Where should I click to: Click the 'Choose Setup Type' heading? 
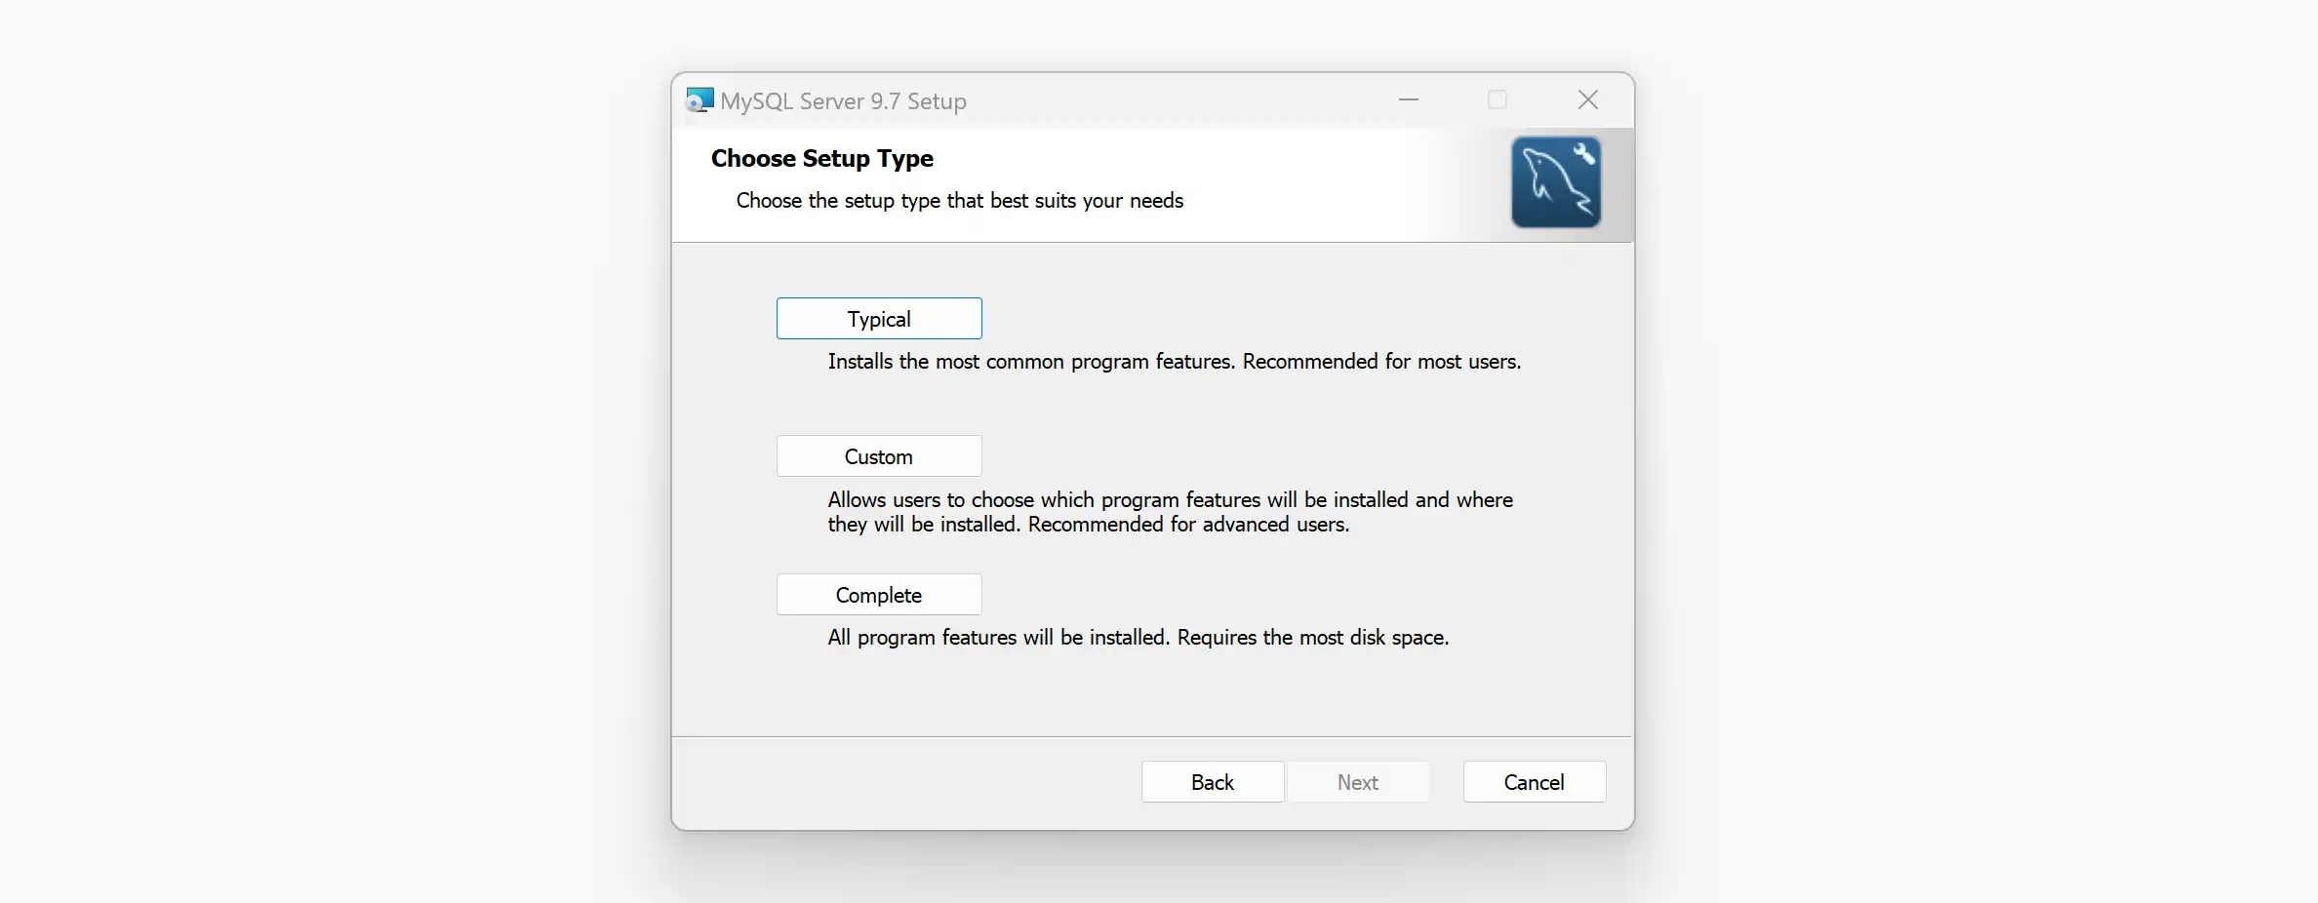coord(822,158)
